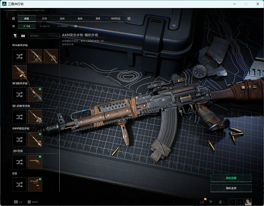
Task: Pick the SR-25射手步枪 skin thumbnail
Action: pos(35,117)
